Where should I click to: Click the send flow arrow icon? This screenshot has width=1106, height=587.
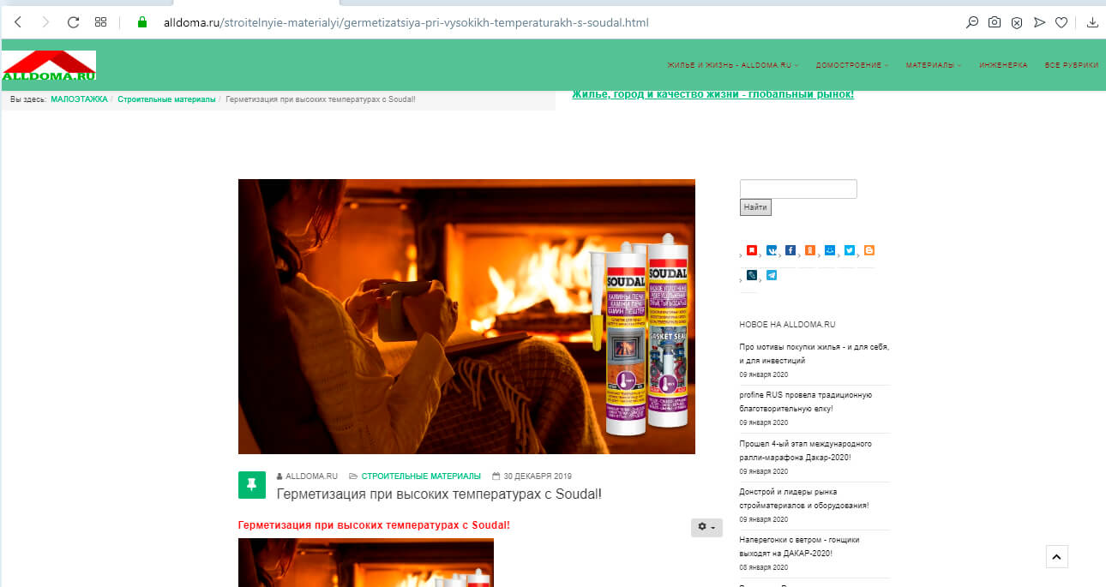coord(1039,22)
